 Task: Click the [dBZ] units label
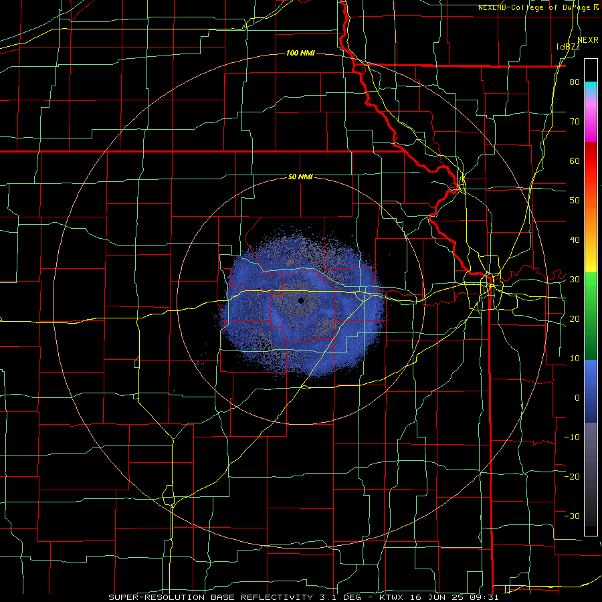pos(568,47)
